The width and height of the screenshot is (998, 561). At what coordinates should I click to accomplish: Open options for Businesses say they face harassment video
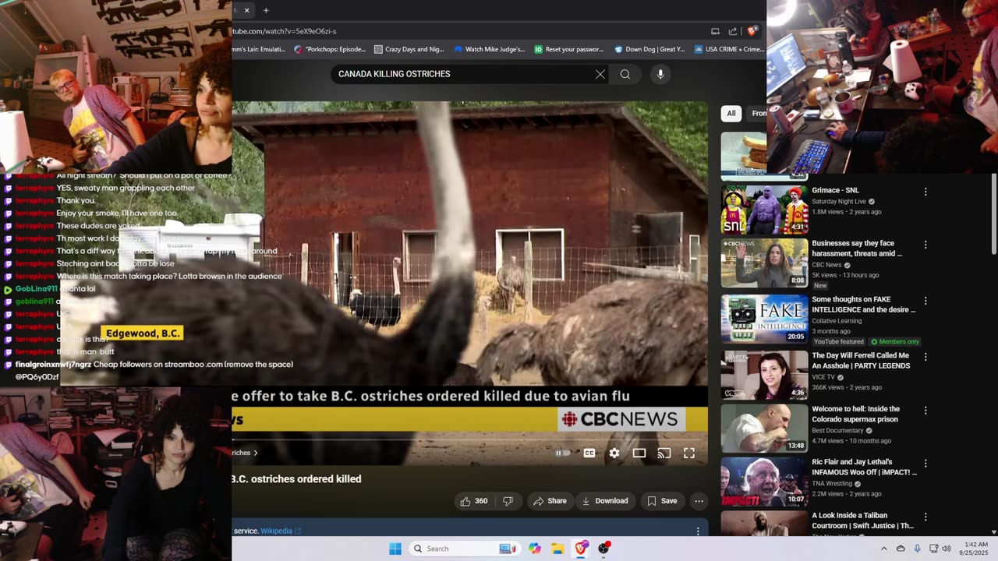pyautogui.click(x=925, y=245)
